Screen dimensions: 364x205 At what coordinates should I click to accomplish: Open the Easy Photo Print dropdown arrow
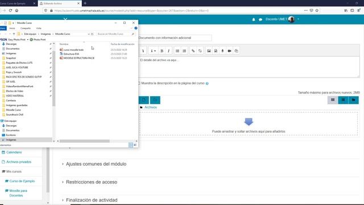coord(28,40)
